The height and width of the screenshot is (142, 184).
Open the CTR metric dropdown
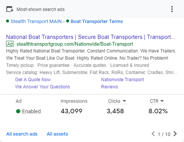tap(157, 101)
